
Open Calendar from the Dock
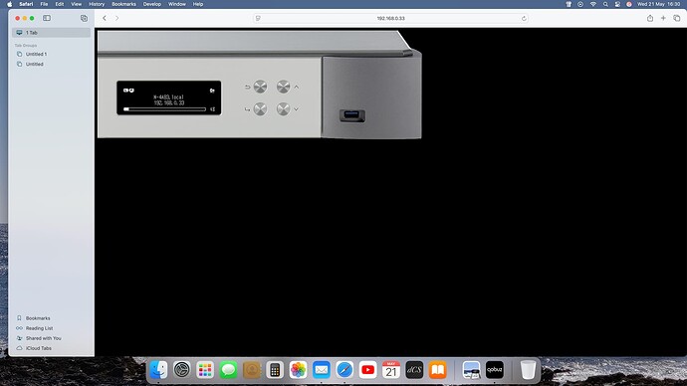391,370
